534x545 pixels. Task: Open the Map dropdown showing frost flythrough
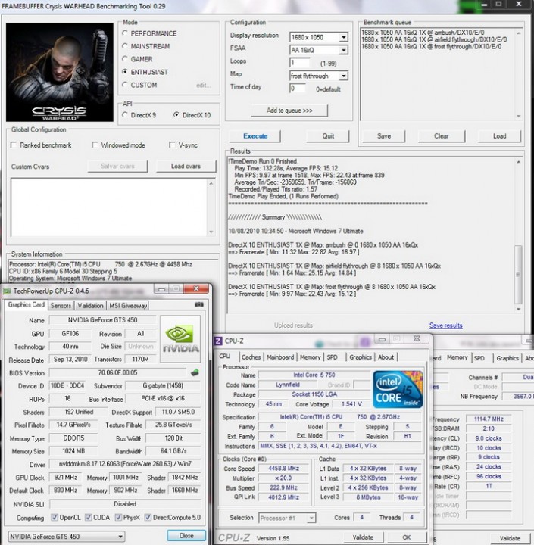[344, 76]
